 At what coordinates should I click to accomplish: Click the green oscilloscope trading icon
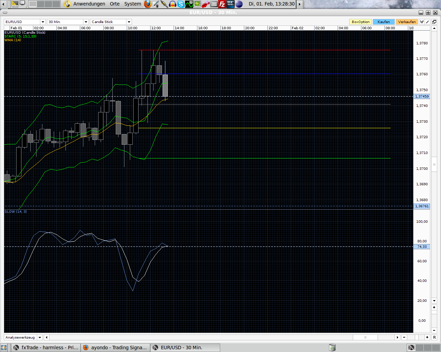pyautogui.click(x=189, y=4)
